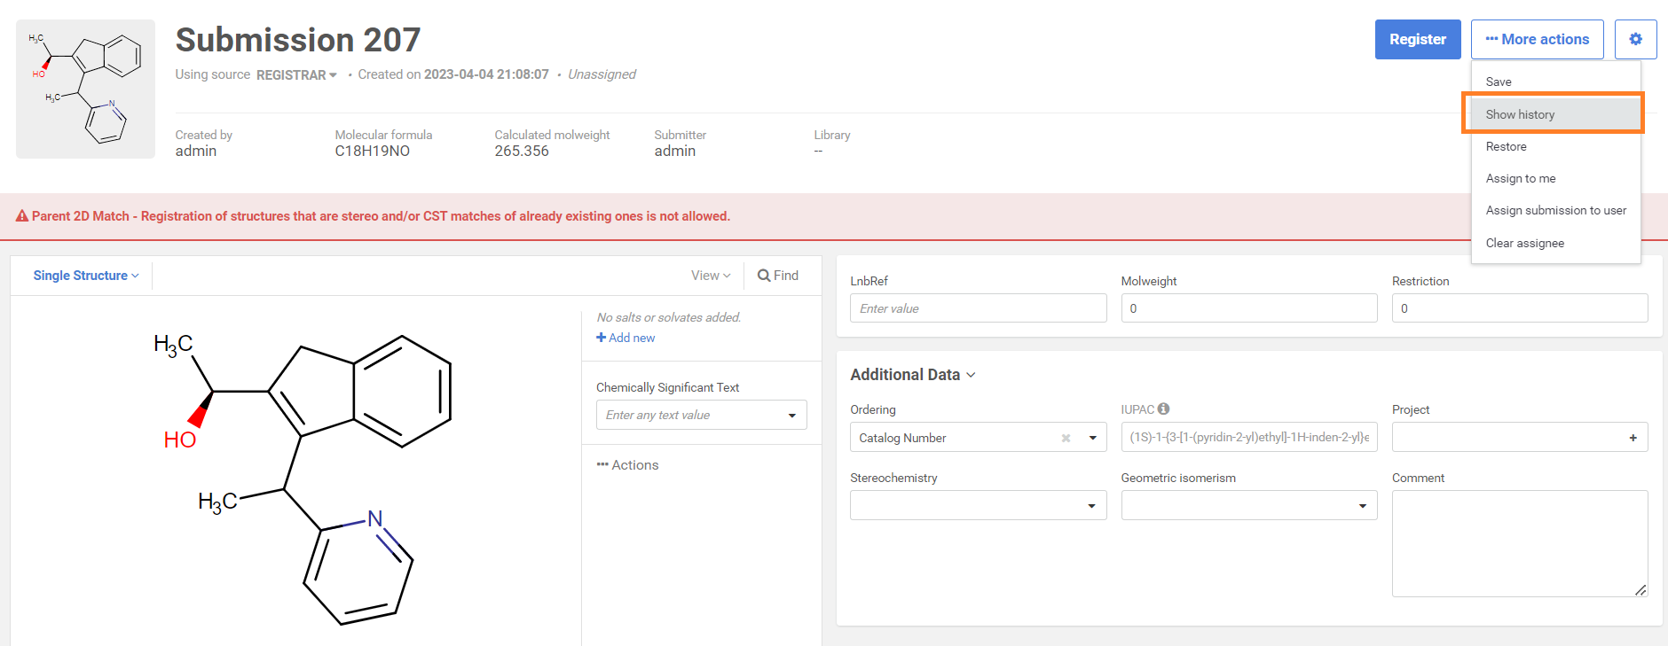Select Show history from menu
Viewport: 1668px width, 646px height.
[1520, 114]
